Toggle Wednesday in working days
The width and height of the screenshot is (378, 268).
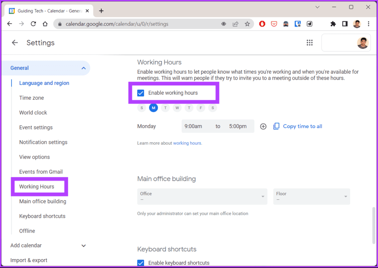[177, 108]
